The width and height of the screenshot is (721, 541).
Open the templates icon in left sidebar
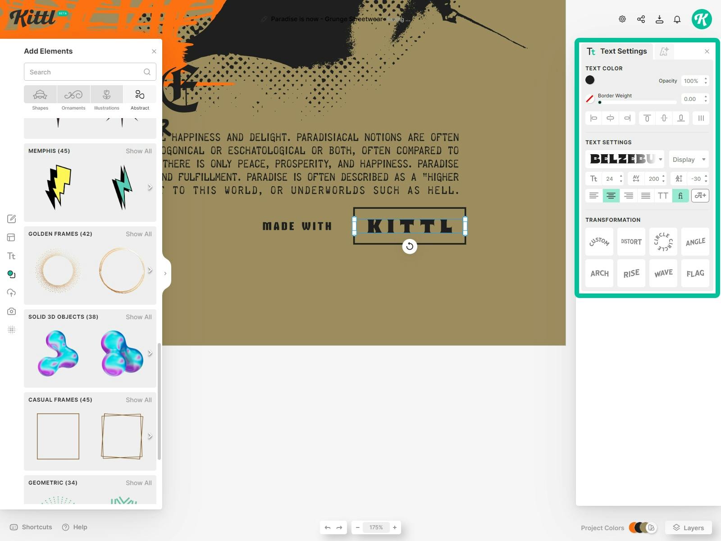(x=11, y=237)
